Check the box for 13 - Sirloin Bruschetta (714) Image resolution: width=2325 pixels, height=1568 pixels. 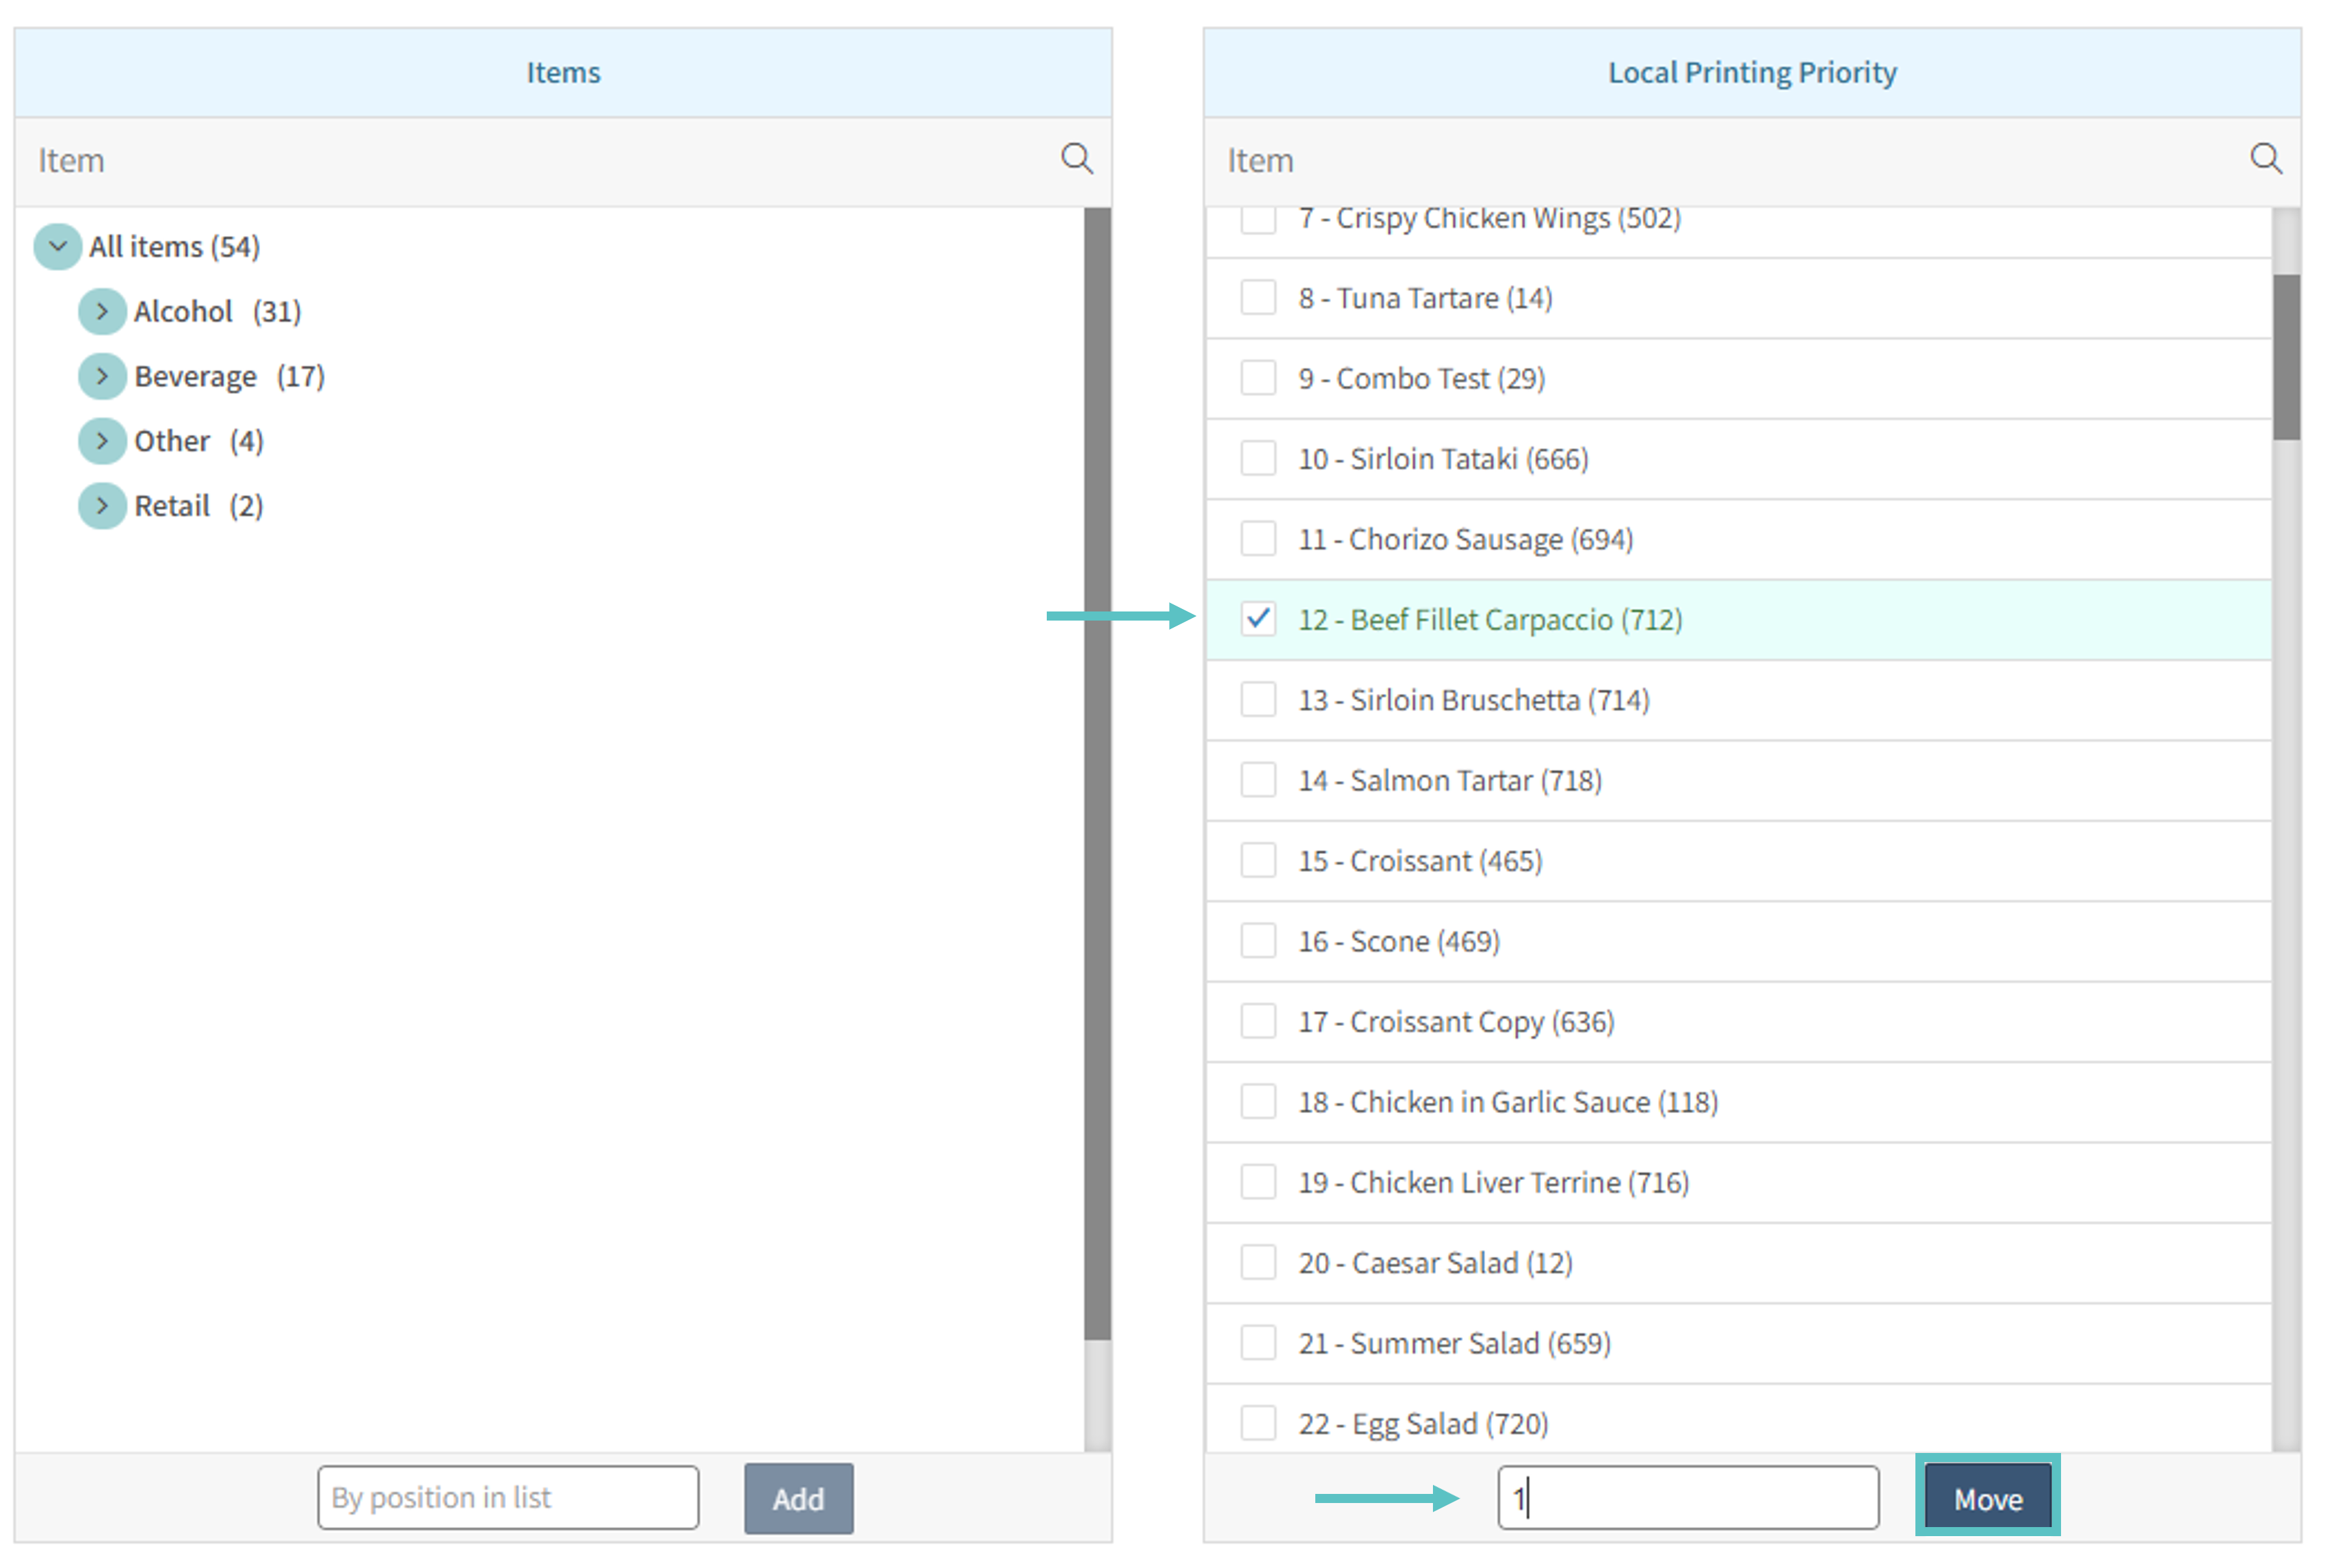[1257, 699]
